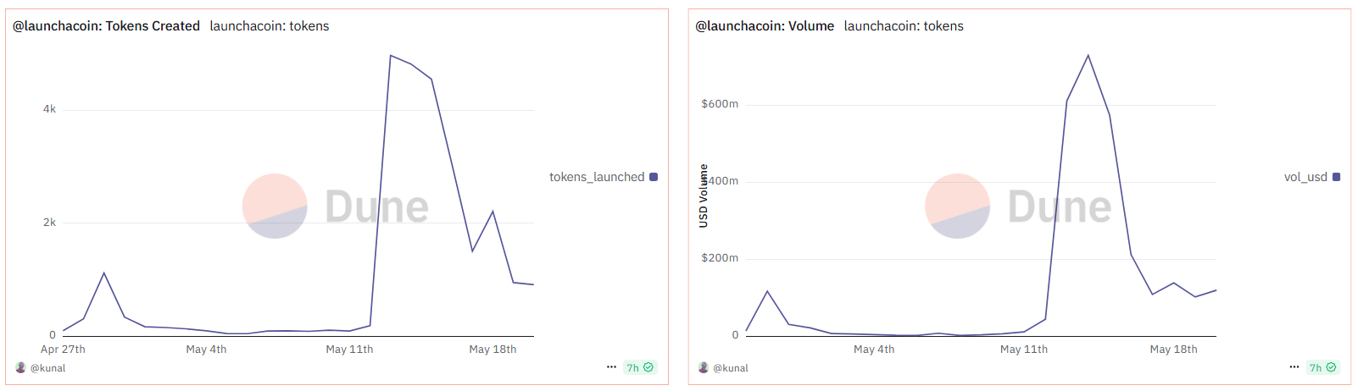Open the "@launchacoin: Tokens Created" chart title
The width and height of the screenshot is (1358, 391).
(106, 26)
